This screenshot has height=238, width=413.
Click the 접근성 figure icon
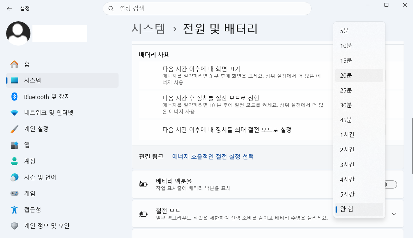click(14, 210)
